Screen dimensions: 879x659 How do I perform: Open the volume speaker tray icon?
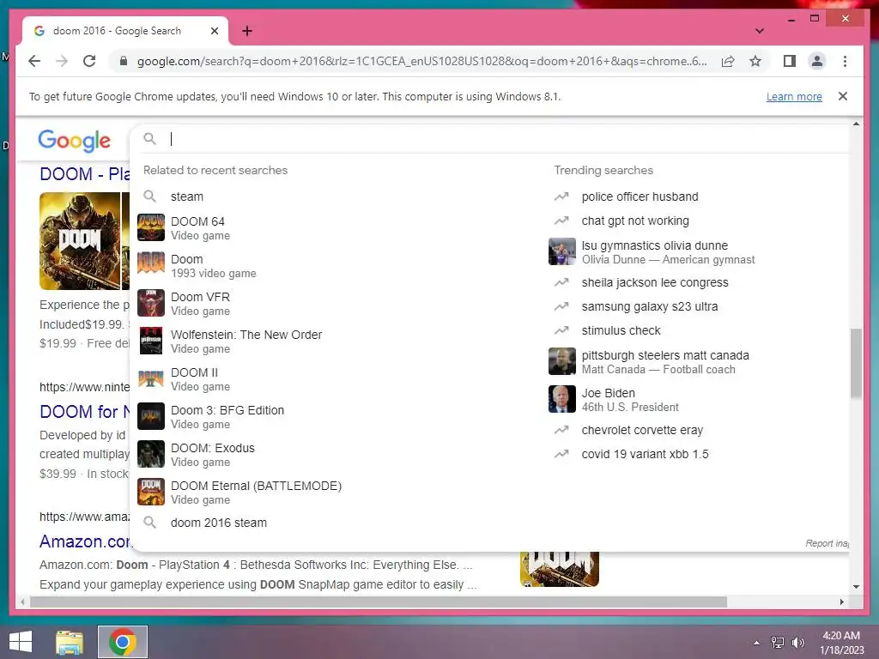point(798,643)
